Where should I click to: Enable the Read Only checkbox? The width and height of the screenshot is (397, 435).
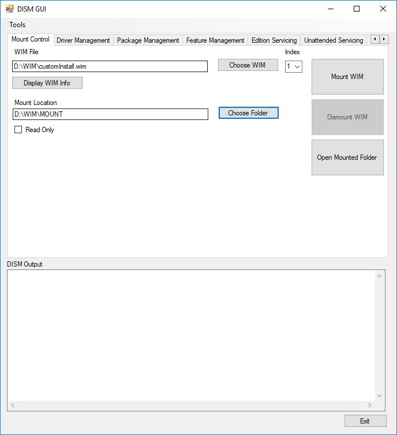point(18,130)
